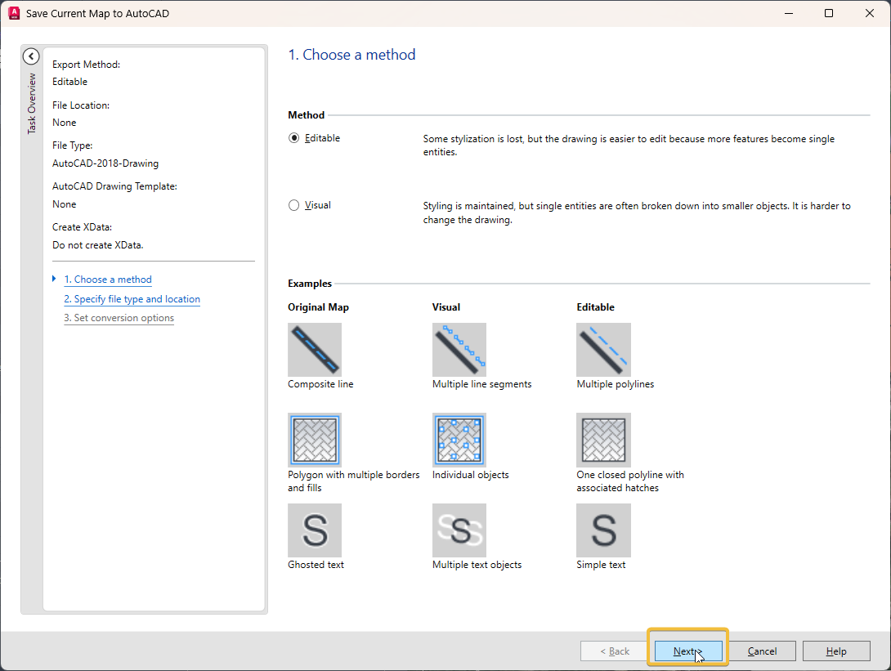
Task: Click the Export Method label
Action: tap(87, 65)
